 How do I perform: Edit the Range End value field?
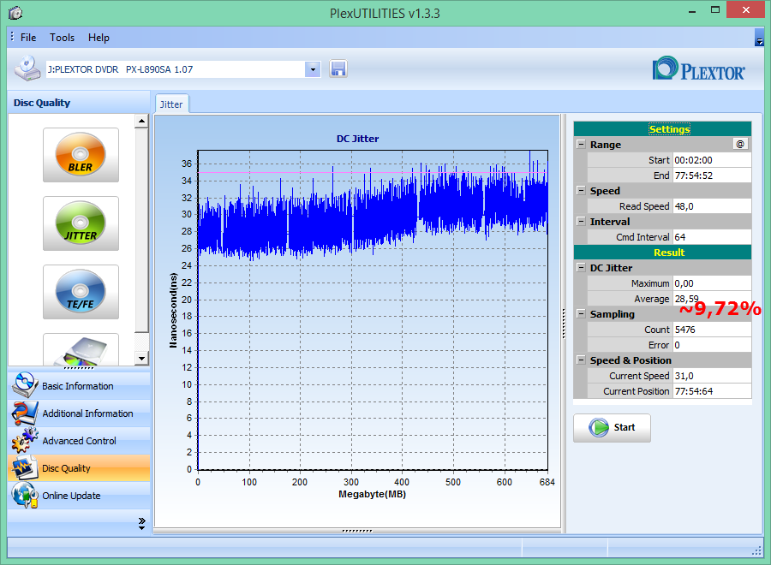712,175
